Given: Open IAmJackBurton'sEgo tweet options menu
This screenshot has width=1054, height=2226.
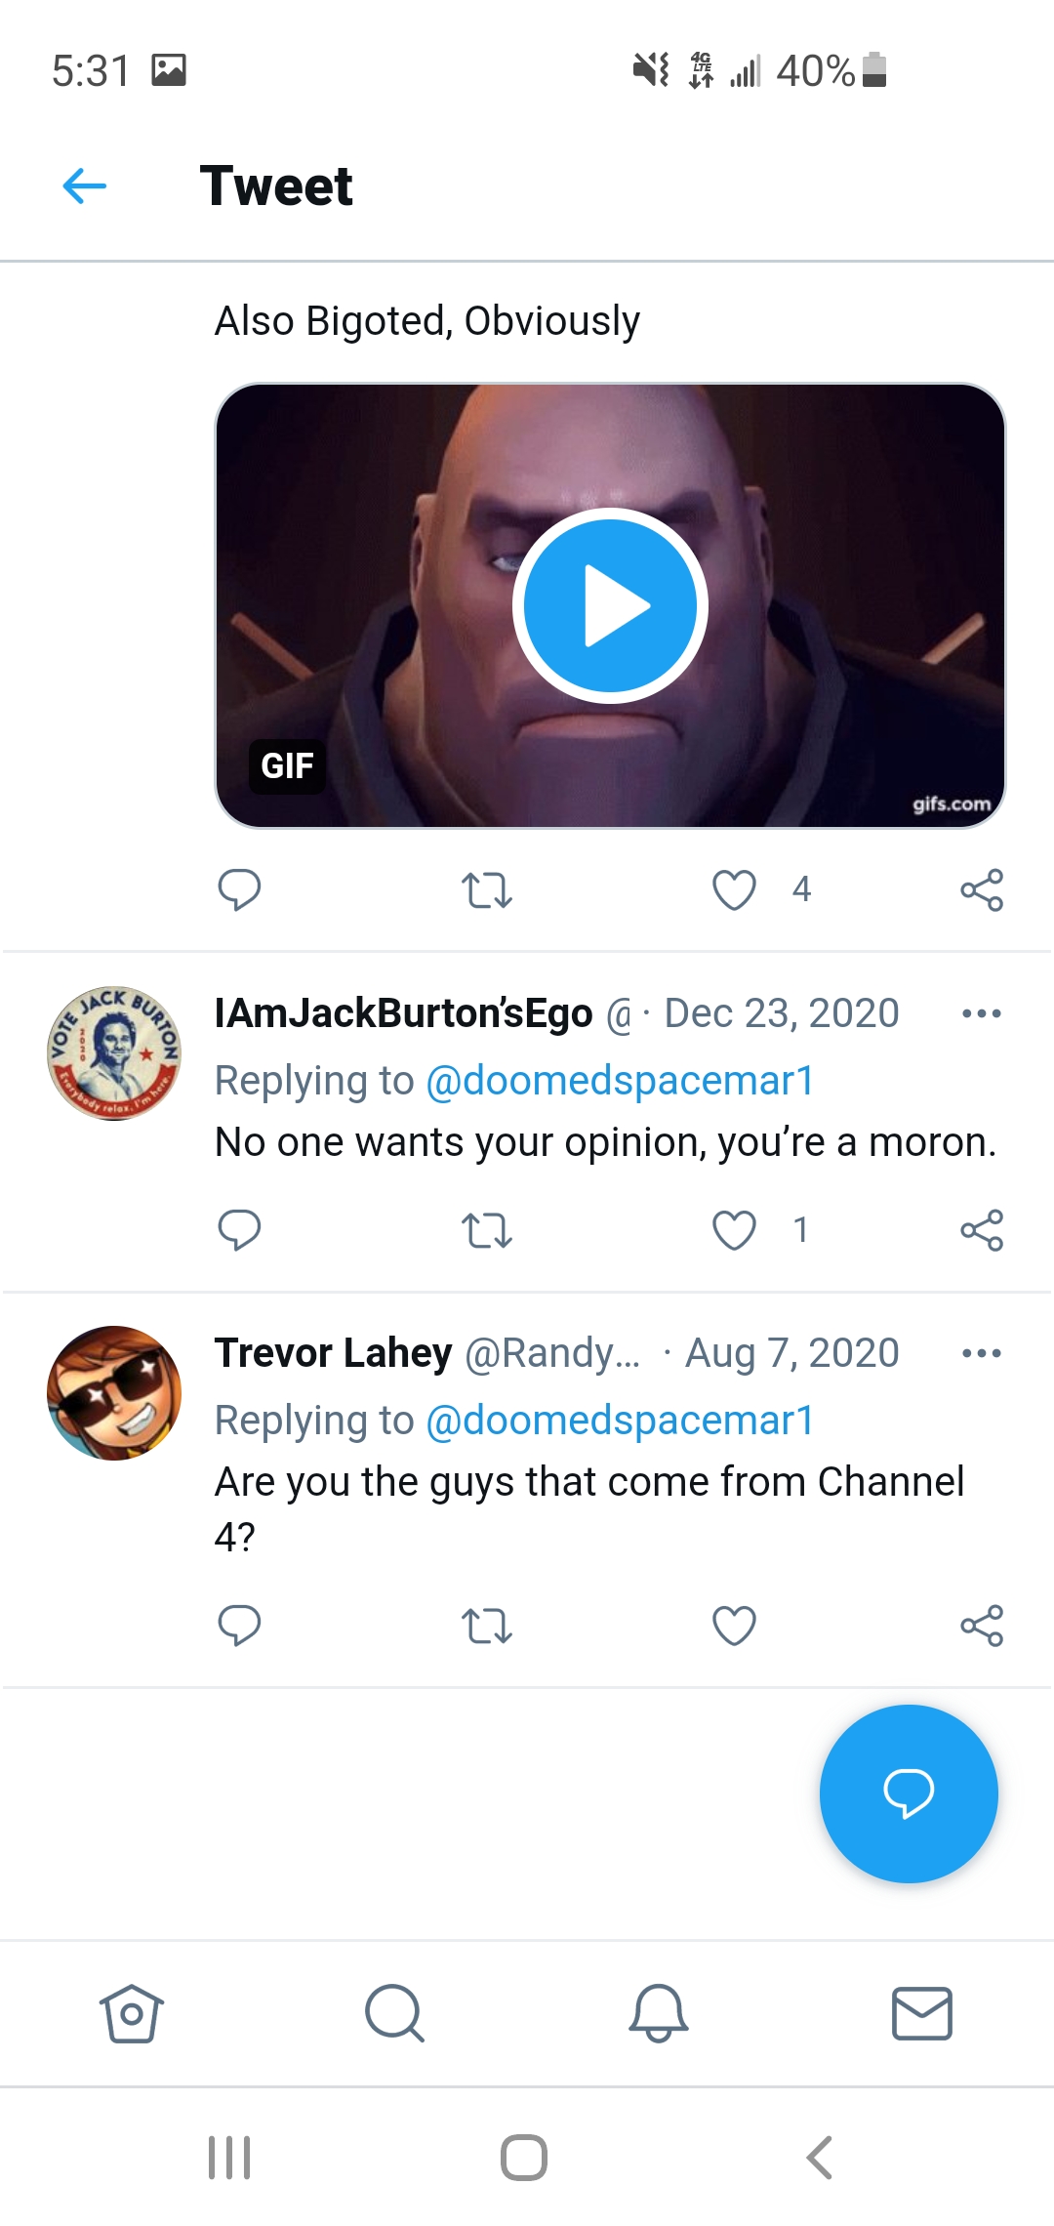Looking at the screenshot, I should [x=981, y=1013].
